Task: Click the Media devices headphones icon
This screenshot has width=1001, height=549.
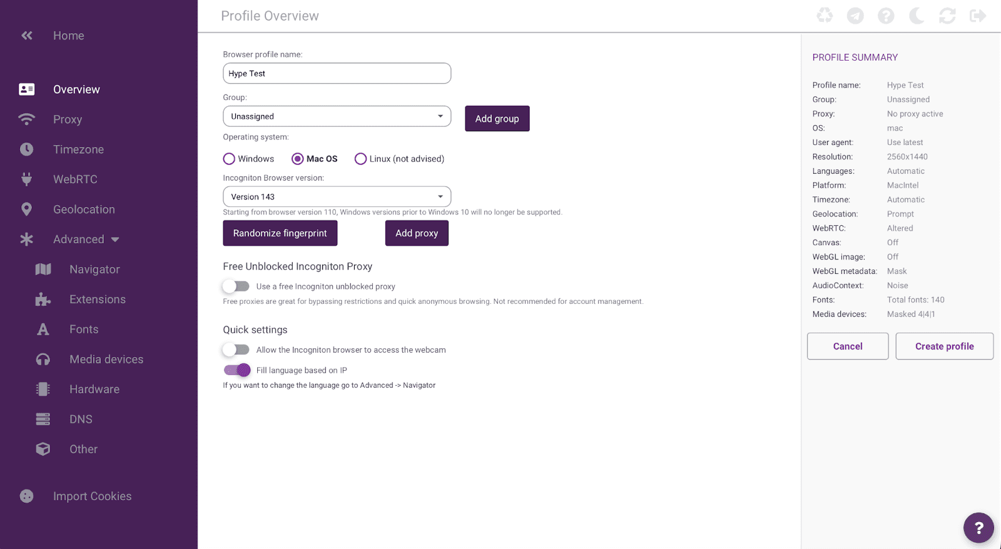Action: point(43,360)
